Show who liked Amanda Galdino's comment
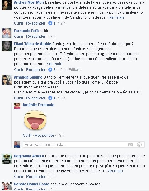The height and width of the screenshot is (191, 149). [x=52, y=98]
